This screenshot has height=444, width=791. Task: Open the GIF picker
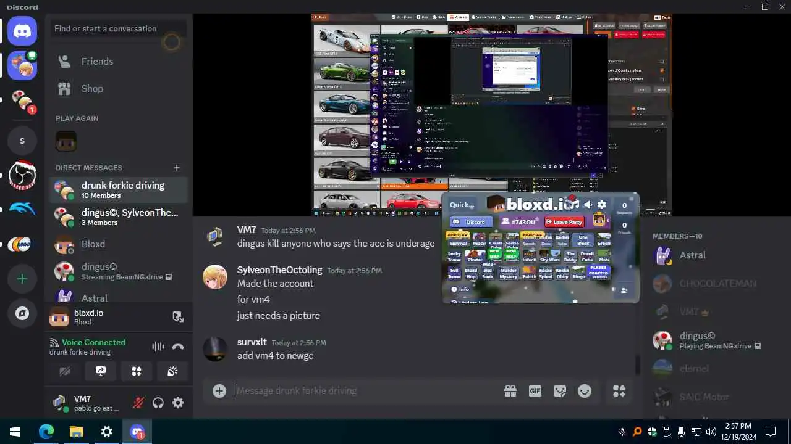(x=535, y=391)
